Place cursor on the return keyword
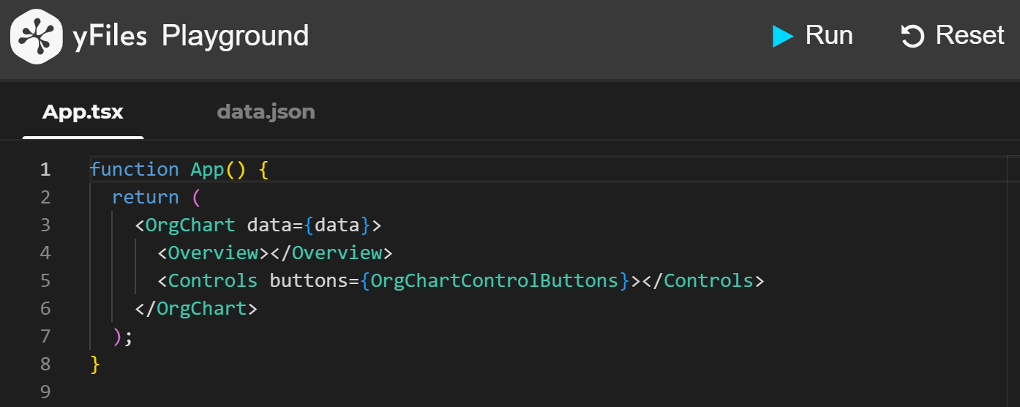The height and width of the screenshot is (407, 1020). pyautogui.click(x=145, y=197)
